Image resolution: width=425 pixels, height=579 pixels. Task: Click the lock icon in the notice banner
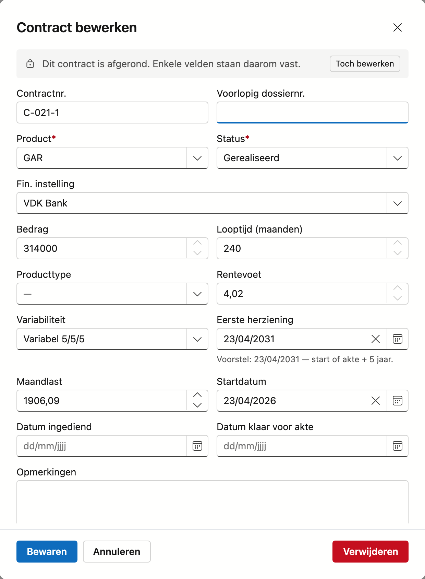click(x=30, y=64)
